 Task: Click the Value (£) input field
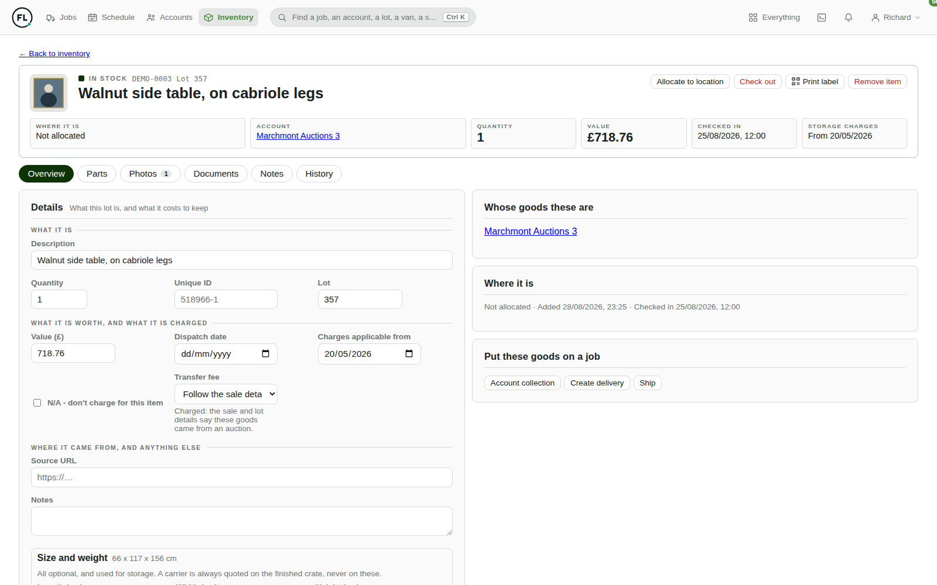tap(73, 353)
